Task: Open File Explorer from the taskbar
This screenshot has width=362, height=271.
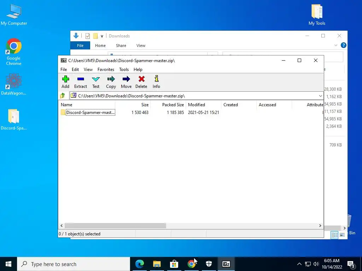Action: (157, 264)
